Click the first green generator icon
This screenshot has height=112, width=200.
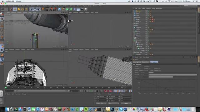[x=67, y=9]
